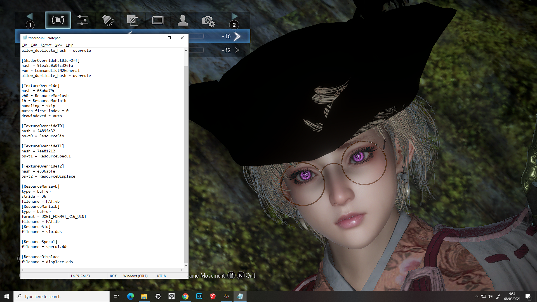Open the Windows Start menu
The image size is (537, 302).
coord(7,296)
